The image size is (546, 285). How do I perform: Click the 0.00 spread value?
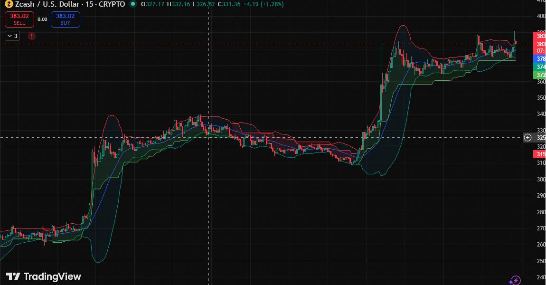click(42, 19)
